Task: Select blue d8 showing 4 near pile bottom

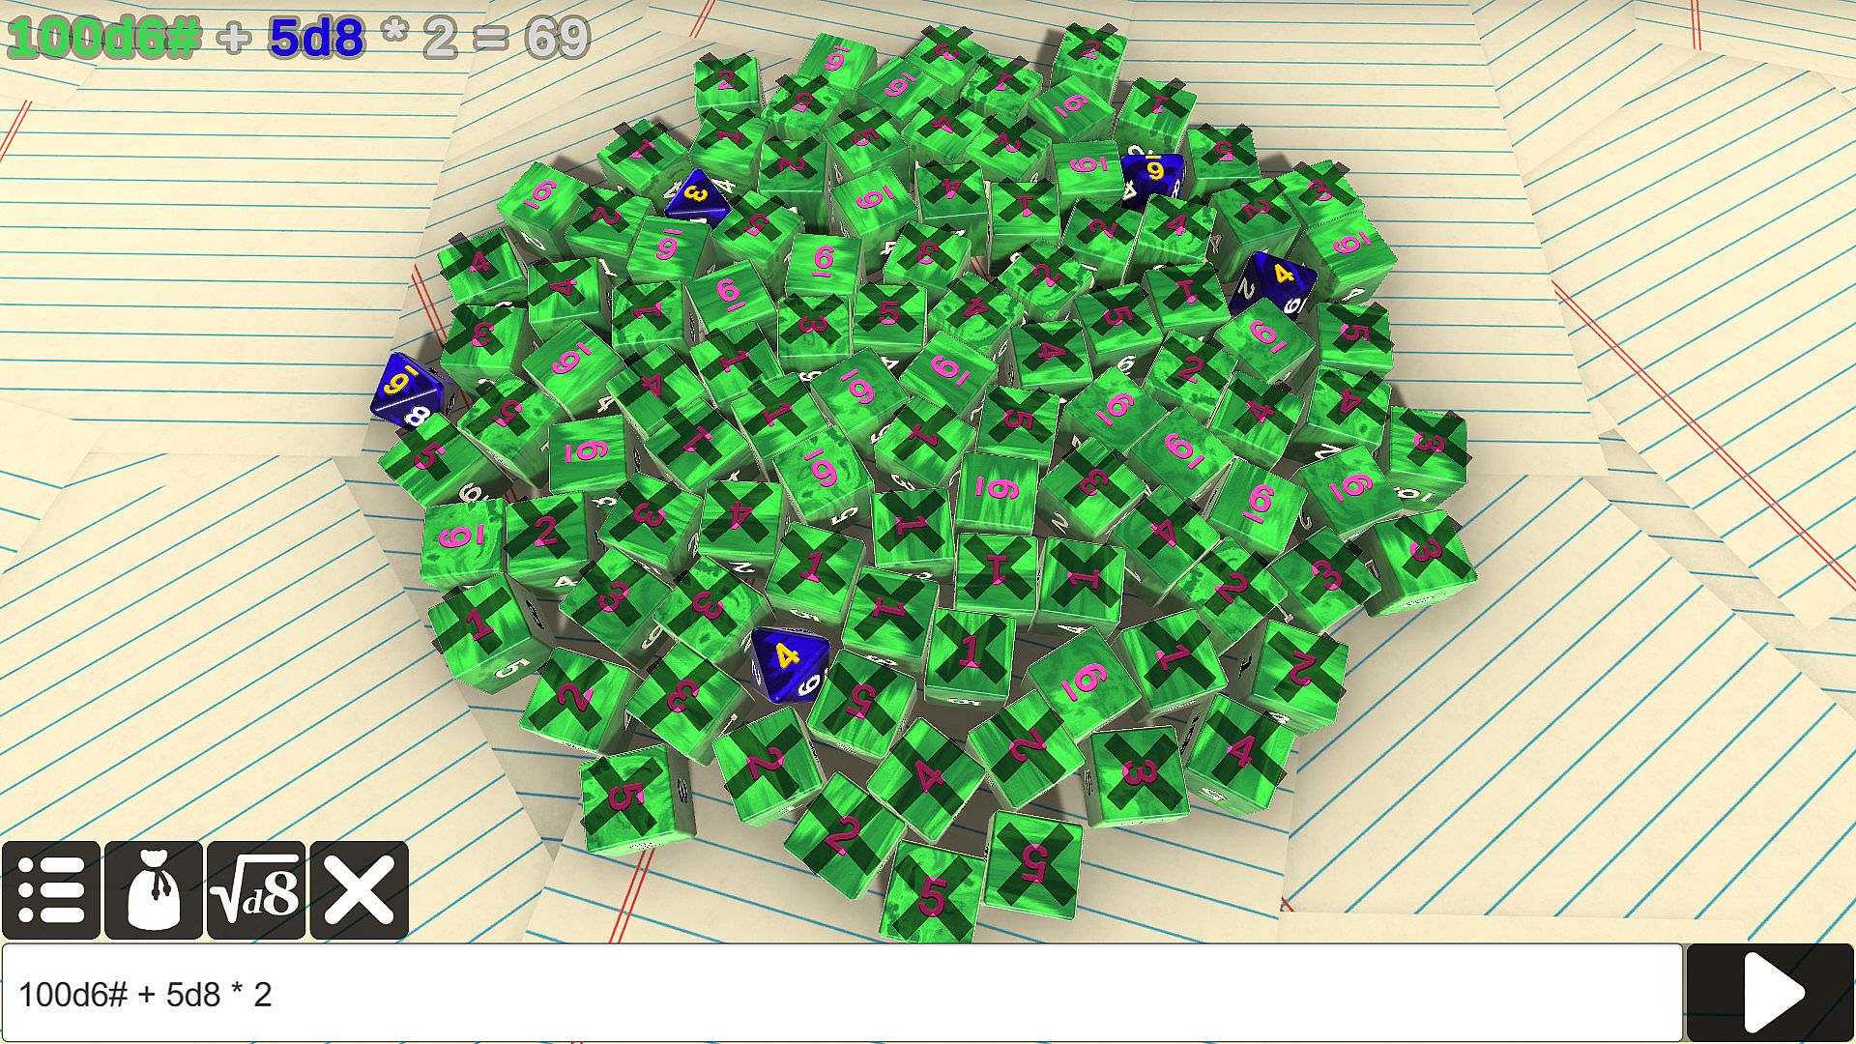Action: pyautogui.click(x=788, y=659)
